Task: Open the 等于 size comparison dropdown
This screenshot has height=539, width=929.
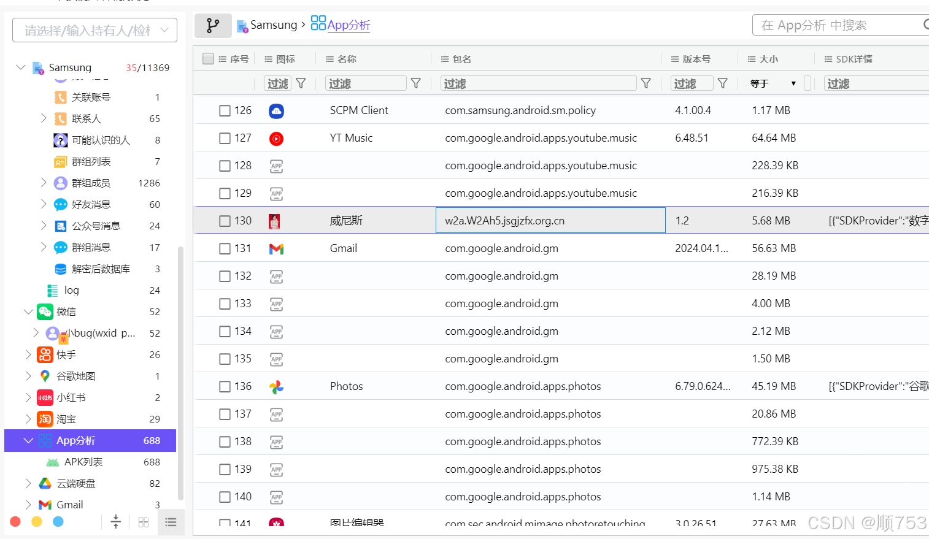Action: point(773,83)
